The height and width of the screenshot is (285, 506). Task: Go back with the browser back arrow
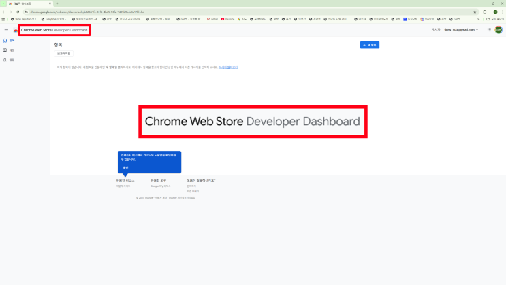point(3,12)
